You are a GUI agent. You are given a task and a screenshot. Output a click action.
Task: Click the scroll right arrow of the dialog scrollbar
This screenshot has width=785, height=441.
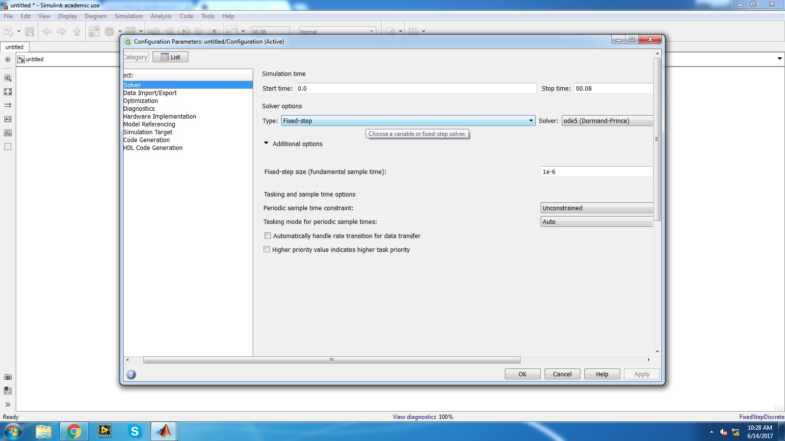649,360
